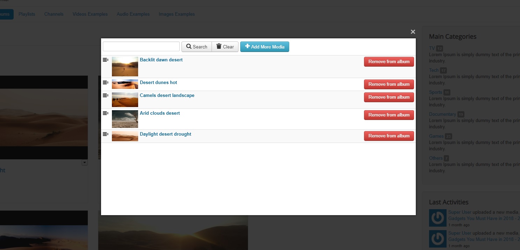Click Add More Media button
520x250 pixels.
[x=264, y=47]
